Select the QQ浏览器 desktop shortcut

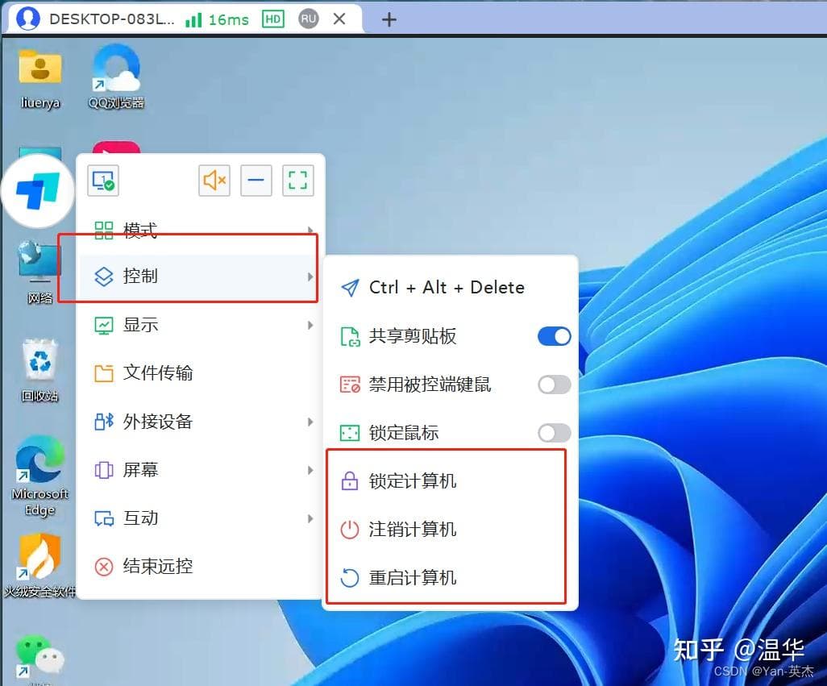pos(116,77)
